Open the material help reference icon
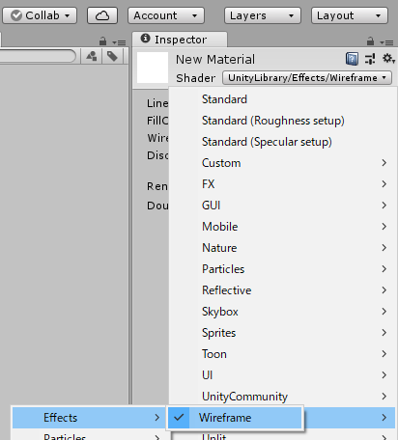 (x=352, y=59)
